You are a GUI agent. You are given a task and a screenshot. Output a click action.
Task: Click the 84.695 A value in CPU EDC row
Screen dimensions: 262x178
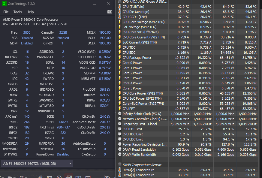click(x=227, y=53)
